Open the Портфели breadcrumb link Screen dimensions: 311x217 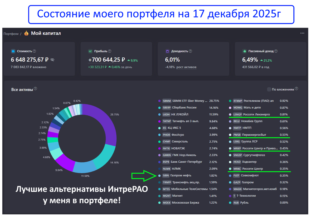click(11, 34)
